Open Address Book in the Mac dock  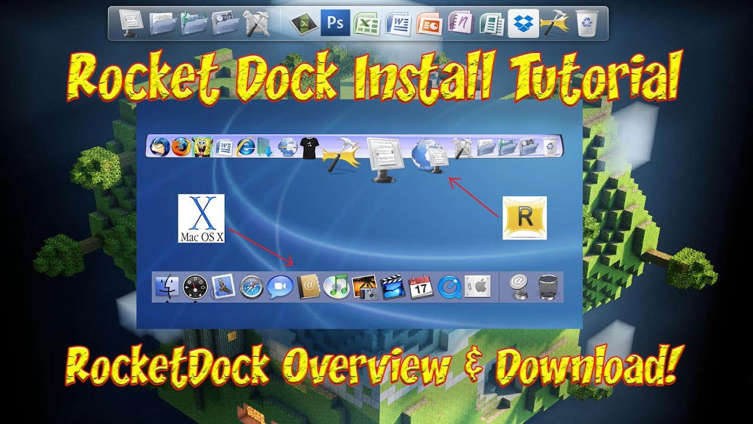click(x=308, y=287)
